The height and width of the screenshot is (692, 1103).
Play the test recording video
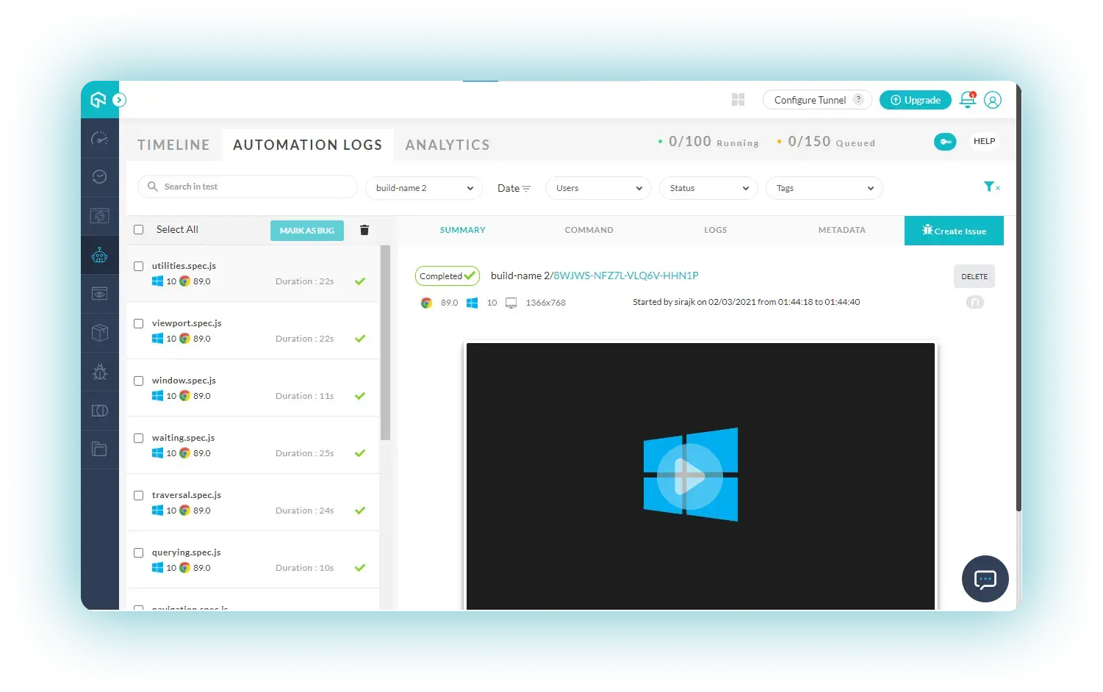point(690,476)
